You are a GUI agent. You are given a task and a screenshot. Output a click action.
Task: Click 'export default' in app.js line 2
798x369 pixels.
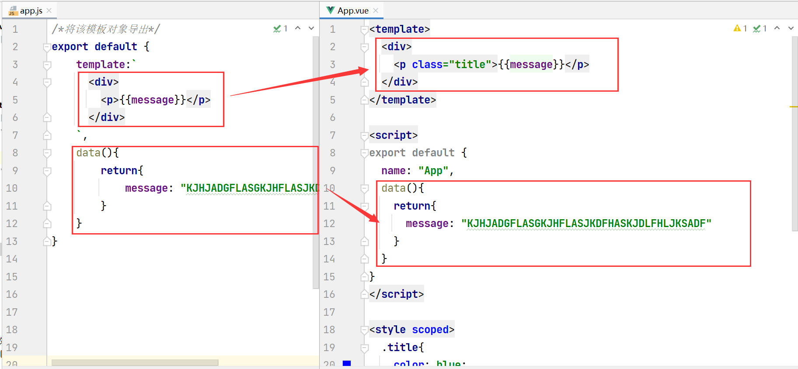[x=94, y=47]
